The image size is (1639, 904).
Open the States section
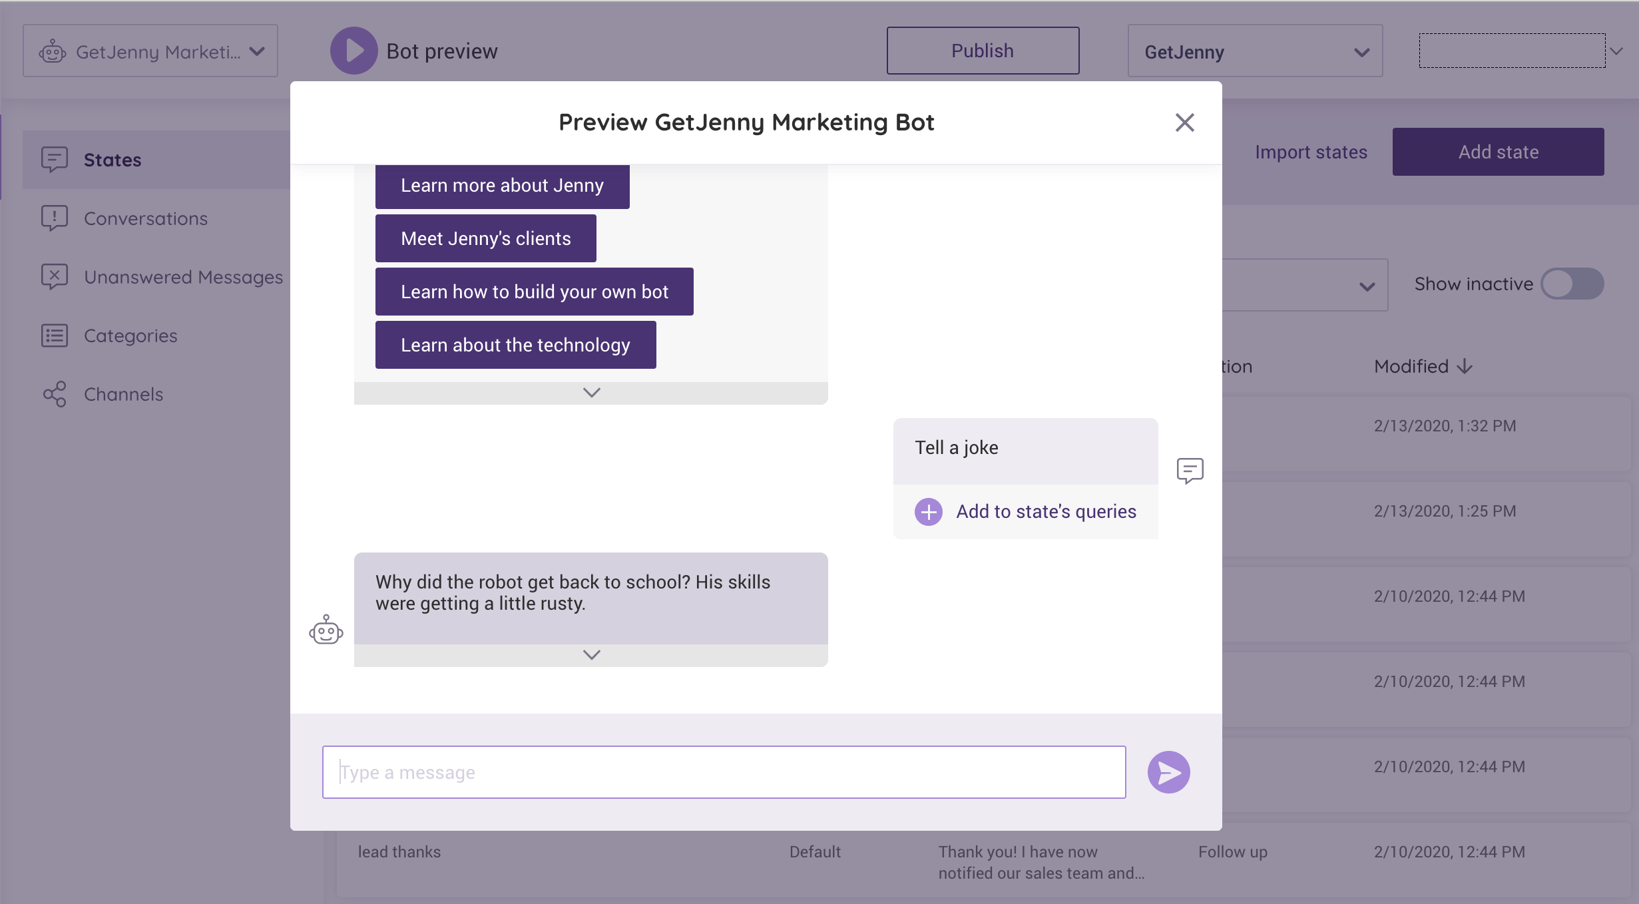[x=156, y=160]
